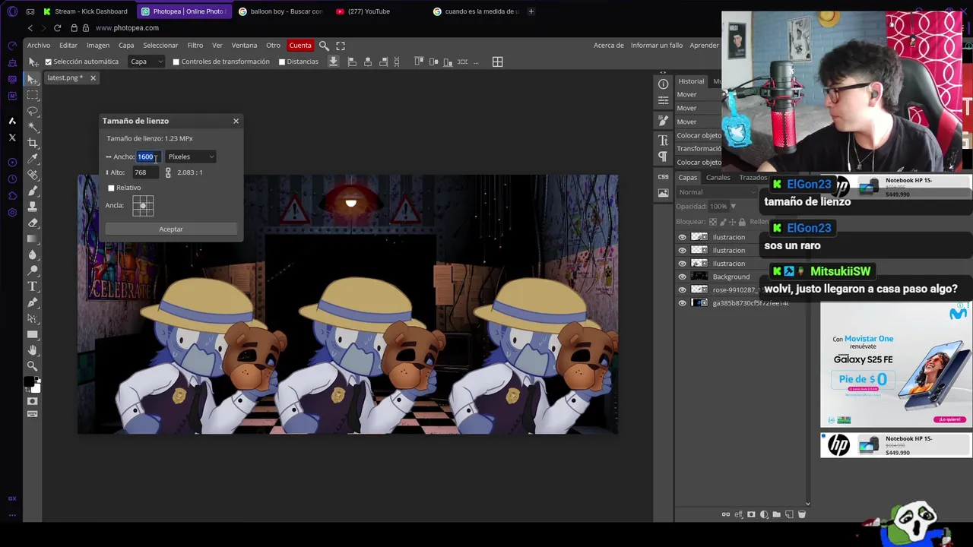Click the Ancho width input field
The image size is (973, 547).
click(148, 157)
